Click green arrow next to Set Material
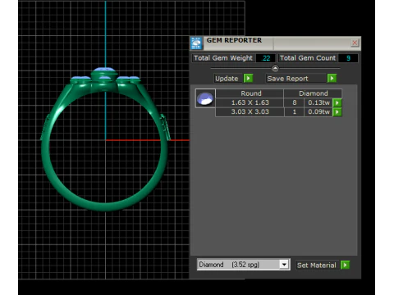 click(345, 265)
